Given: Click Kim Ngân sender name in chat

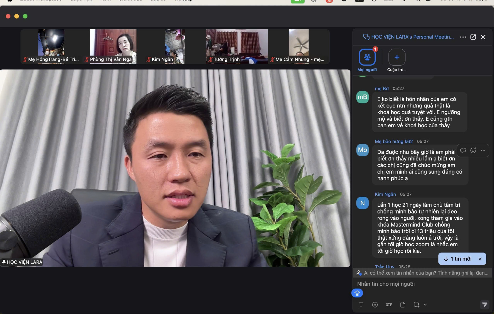Looking at the screenshot, I should coord(385,194).
